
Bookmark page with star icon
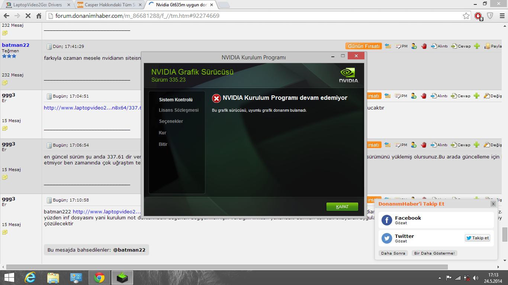[466, 16]
